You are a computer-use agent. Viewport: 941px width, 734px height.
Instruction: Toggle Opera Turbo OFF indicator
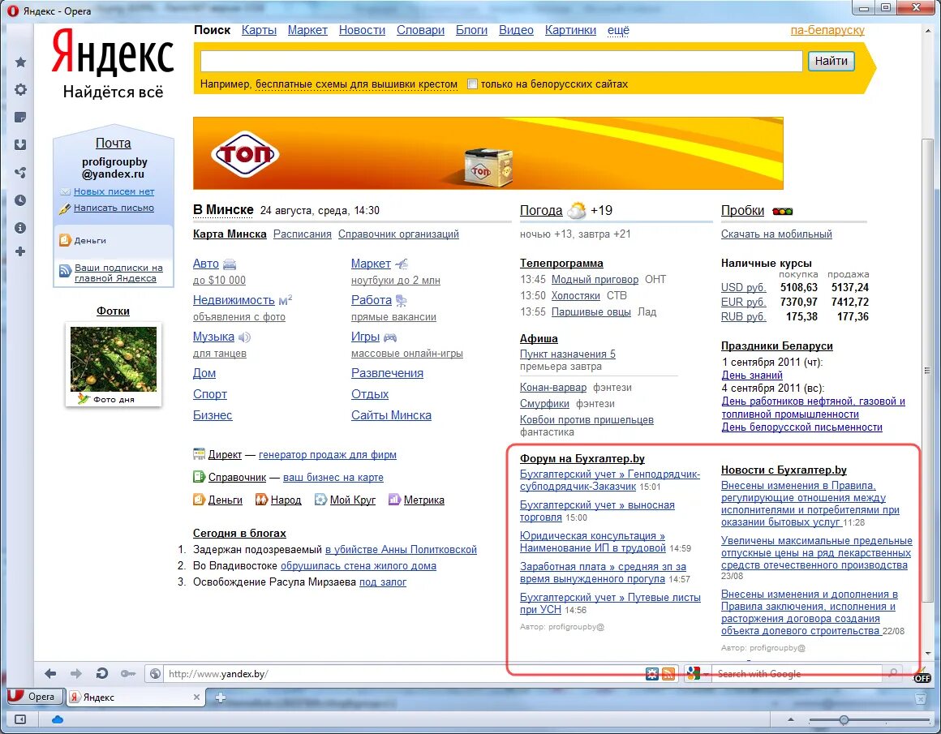922,677
